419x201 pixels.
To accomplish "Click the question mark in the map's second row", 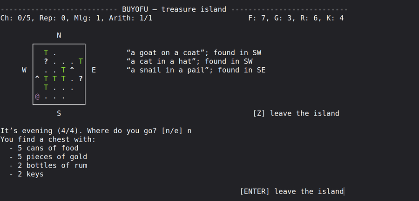I will (x=46, y=61).
